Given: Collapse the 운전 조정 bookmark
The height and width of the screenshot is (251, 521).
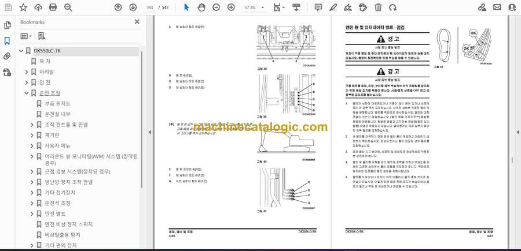Looking at the screenshot, I should point(27,93).
